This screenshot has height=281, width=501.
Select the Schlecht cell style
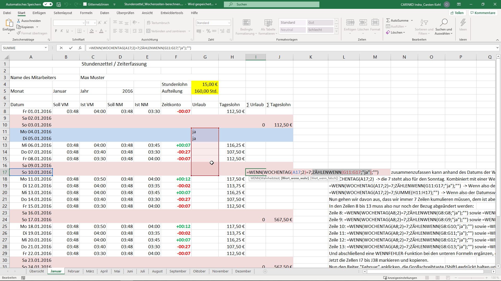(320, 30)
